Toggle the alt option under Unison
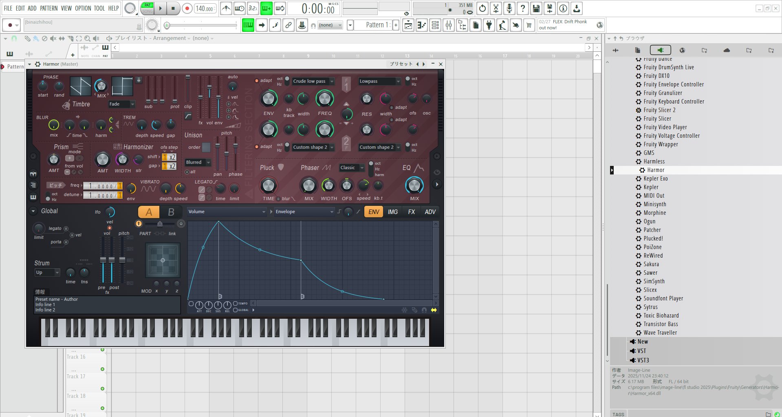Image resolution: width=782 pixels, height=417 pixels. coord(187,172)
